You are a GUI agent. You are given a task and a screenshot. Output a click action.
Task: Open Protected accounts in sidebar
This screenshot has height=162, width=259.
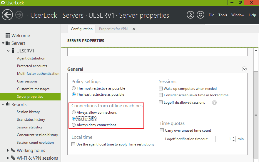(32, 66)
